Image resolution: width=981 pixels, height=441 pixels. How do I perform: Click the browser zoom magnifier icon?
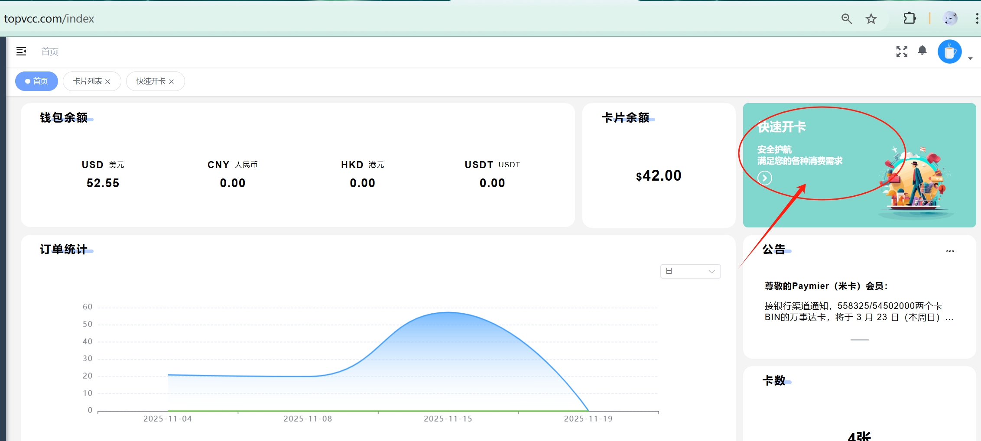(x=846, y=19)
